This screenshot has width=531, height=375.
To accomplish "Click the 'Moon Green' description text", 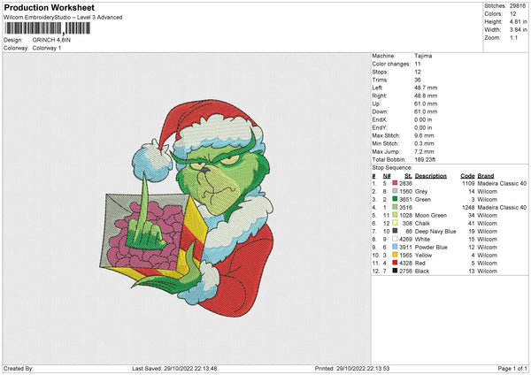I will [x=431, y=215].
